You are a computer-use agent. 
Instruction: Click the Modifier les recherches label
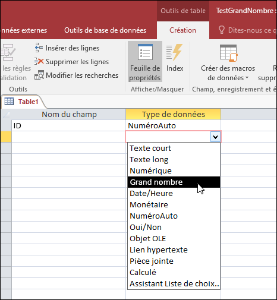(x=82, y=75)
